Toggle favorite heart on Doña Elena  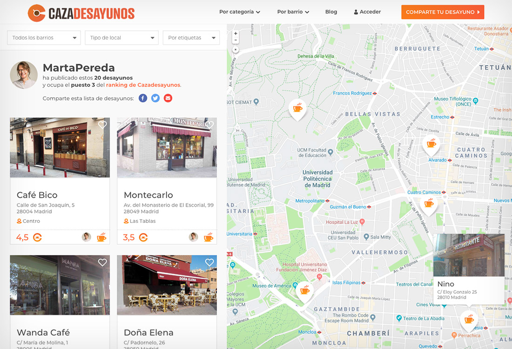coord(209,262)
